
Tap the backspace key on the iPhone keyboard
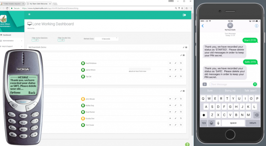pyautogui.click(x=256, y=115)
